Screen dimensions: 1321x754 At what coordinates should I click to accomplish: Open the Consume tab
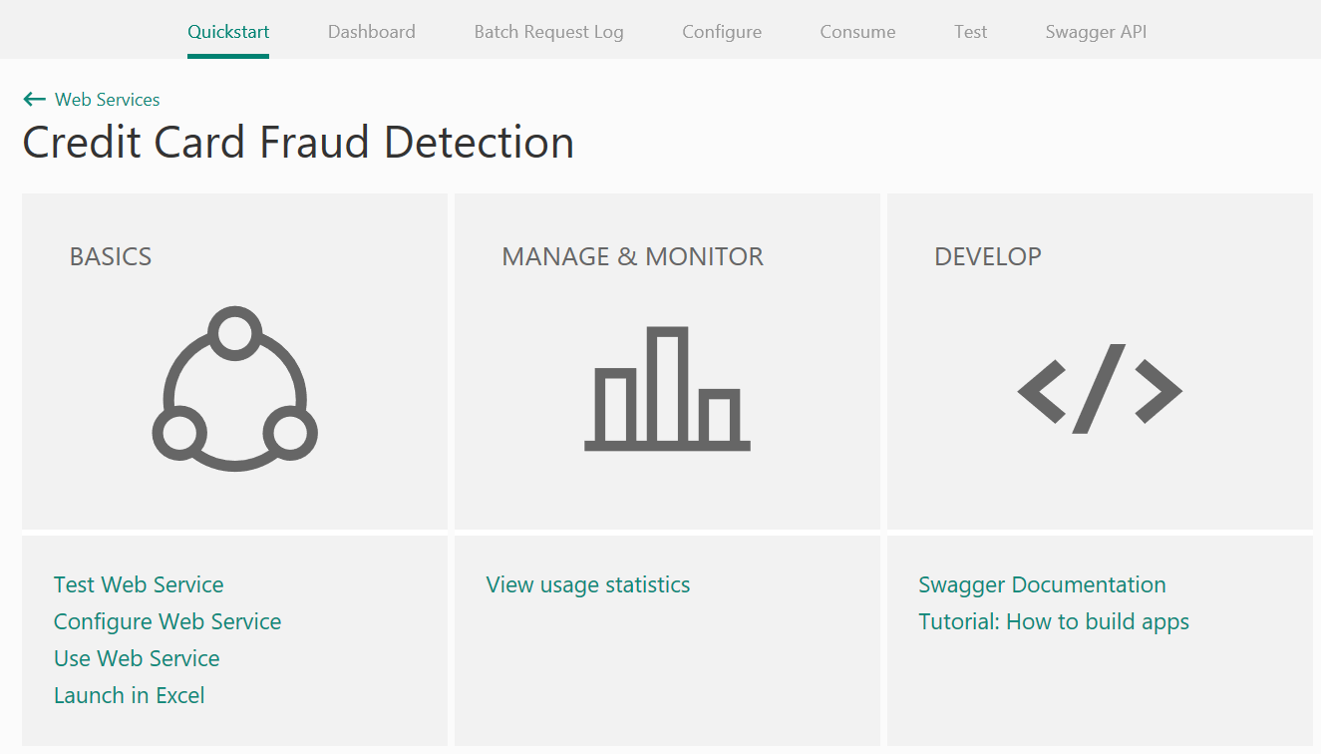pos(856,31)
